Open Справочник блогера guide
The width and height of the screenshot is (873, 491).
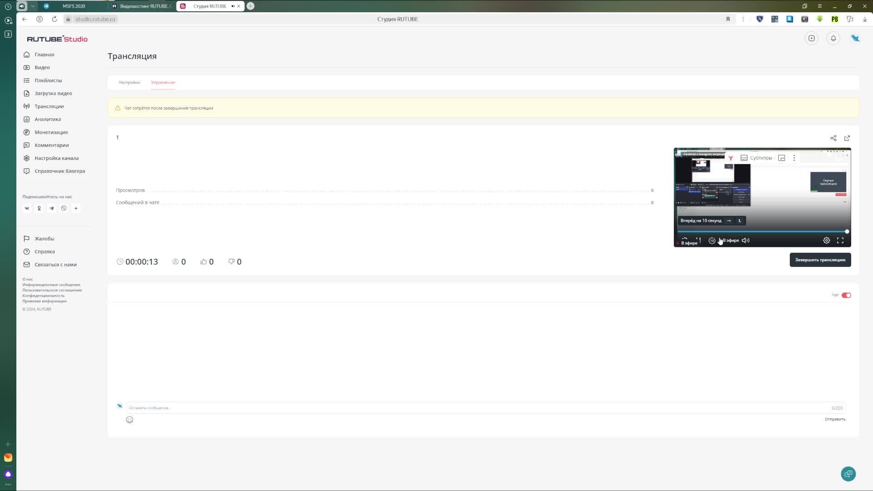tap(60, 171)
